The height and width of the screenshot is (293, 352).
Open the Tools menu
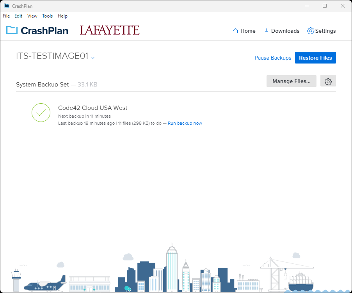pos(47,16)
